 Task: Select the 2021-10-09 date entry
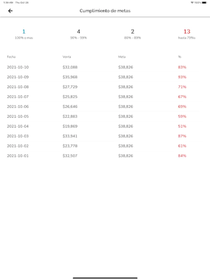tap(18, 77)
